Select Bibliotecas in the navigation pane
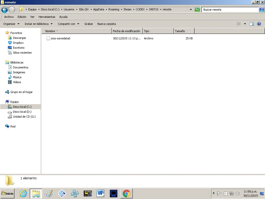The image size is (265, 199). (x=17, y=62)
